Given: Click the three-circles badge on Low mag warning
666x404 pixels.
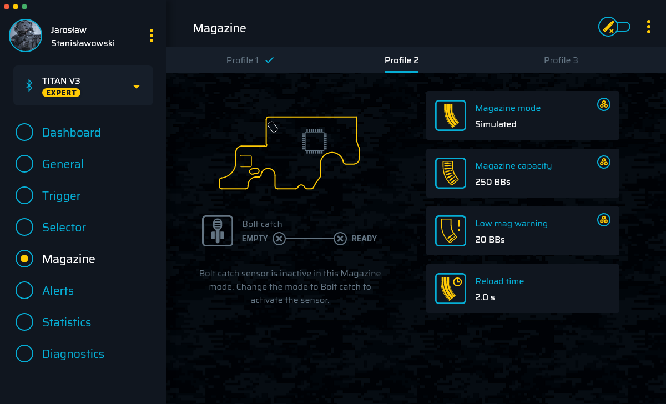Looking at the screenshot, I should tap(604, 220).
